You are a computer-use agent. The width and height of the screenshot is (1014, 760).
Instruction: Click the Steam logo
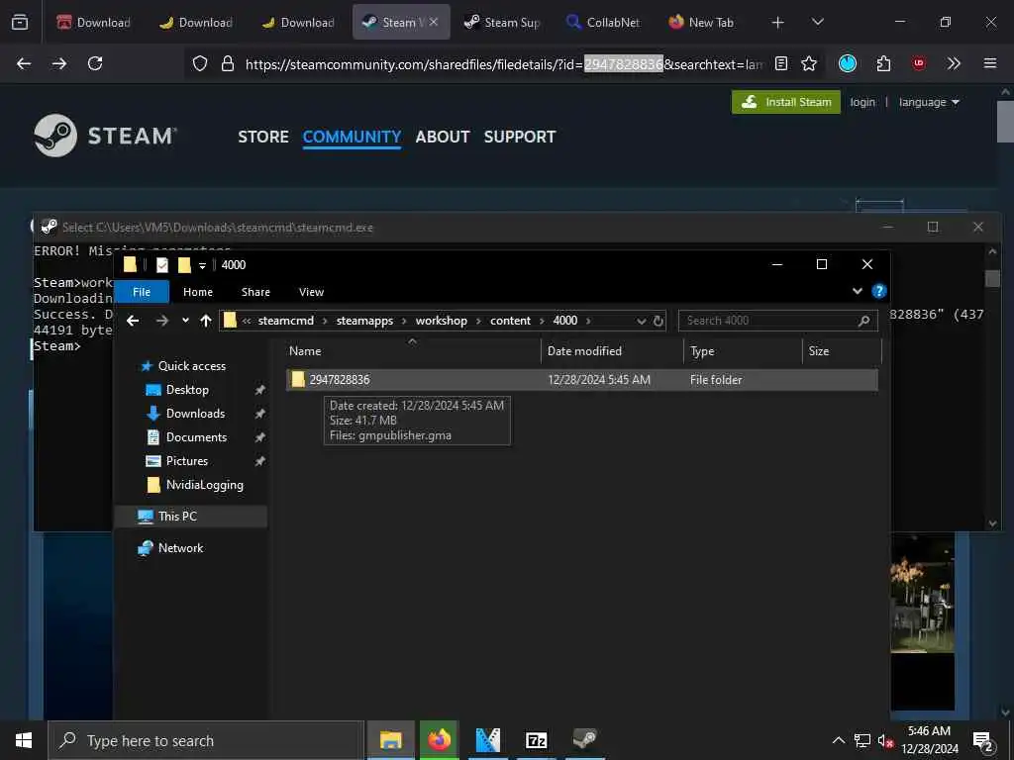[x=105, y=136]
